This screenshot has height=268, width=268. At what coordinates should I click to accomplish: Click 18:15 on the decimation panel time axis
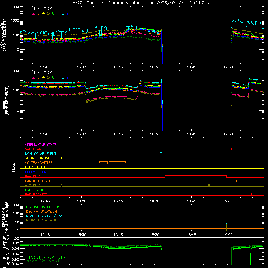coord(118,235)
